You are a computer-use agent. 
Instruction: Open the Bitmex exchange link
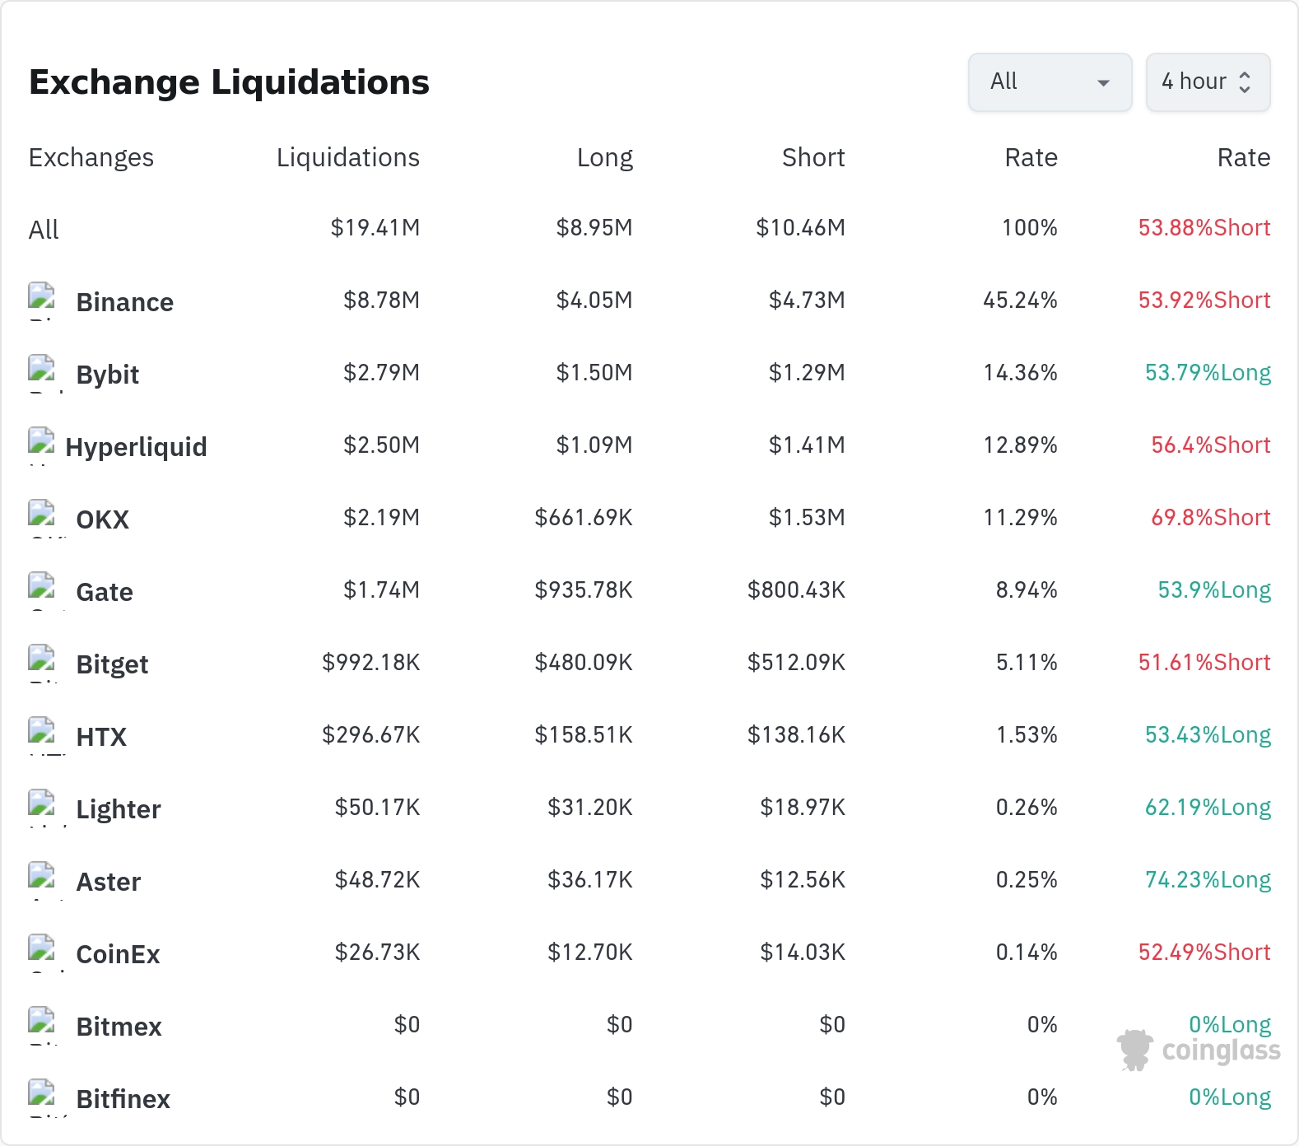coord(119,1027)
